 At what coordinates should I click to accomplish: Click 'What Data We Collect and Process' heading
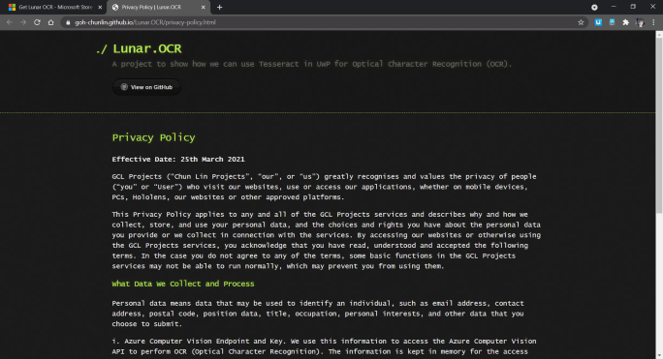click(x=183, y=284)
